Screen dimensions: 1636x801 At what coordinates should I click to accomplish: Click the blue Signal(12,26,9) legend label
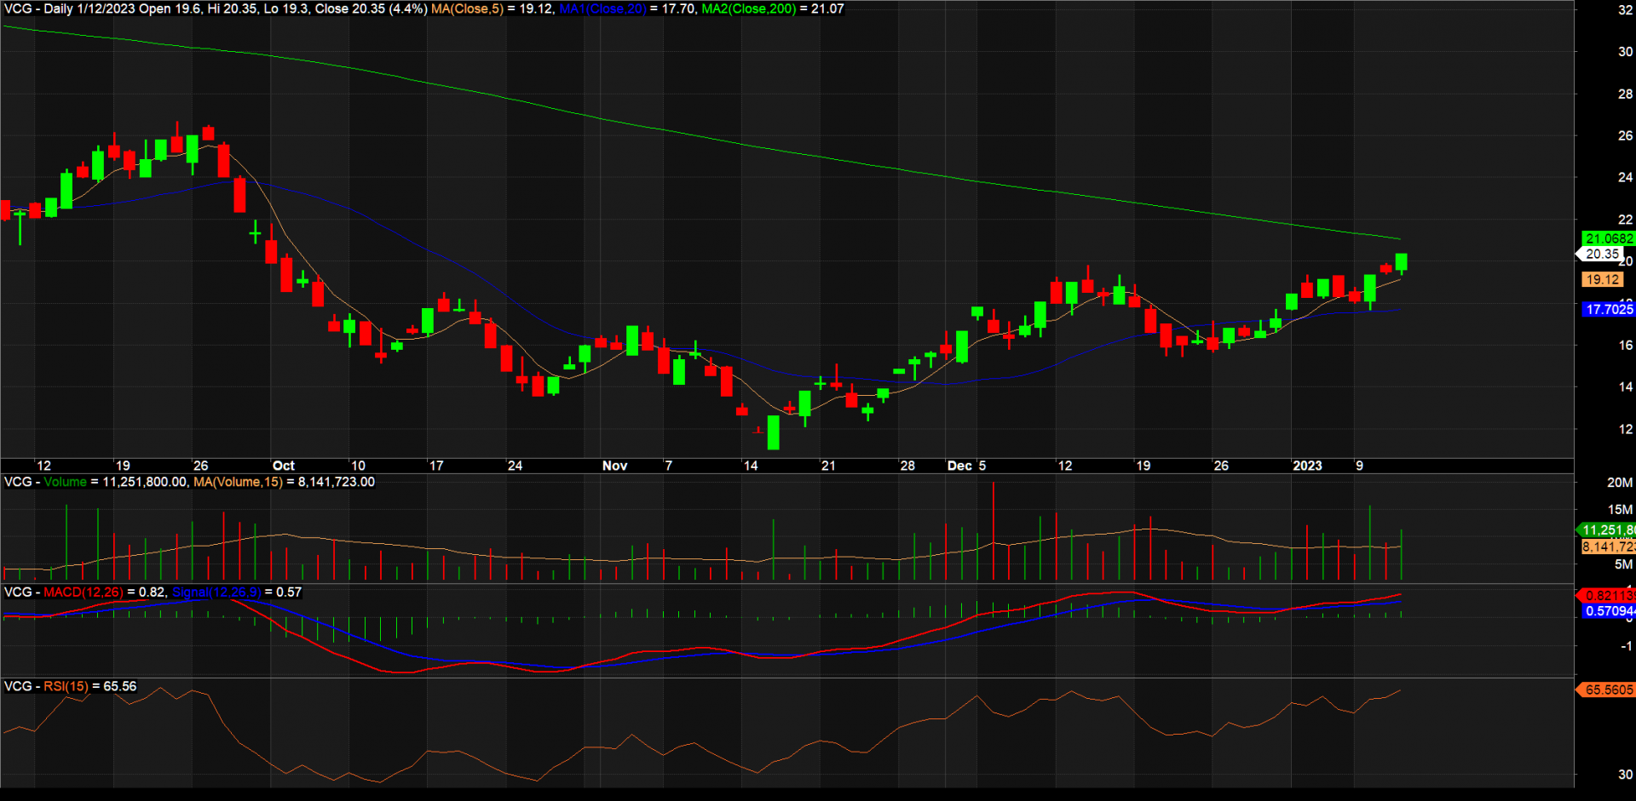point(216,592)
